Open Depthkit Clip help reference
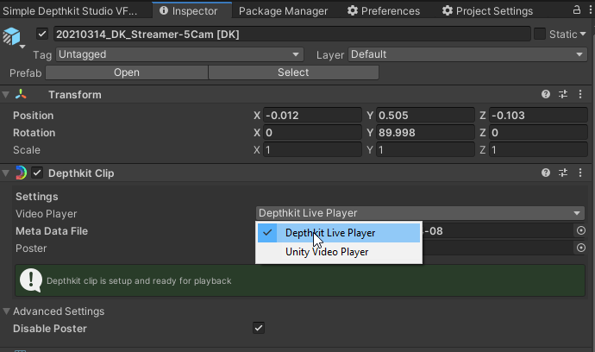Screen dimensions: 595x352 coord(546,173)
